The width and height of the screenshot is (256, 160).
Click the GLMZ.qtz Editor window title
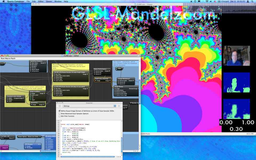(71, 56)
